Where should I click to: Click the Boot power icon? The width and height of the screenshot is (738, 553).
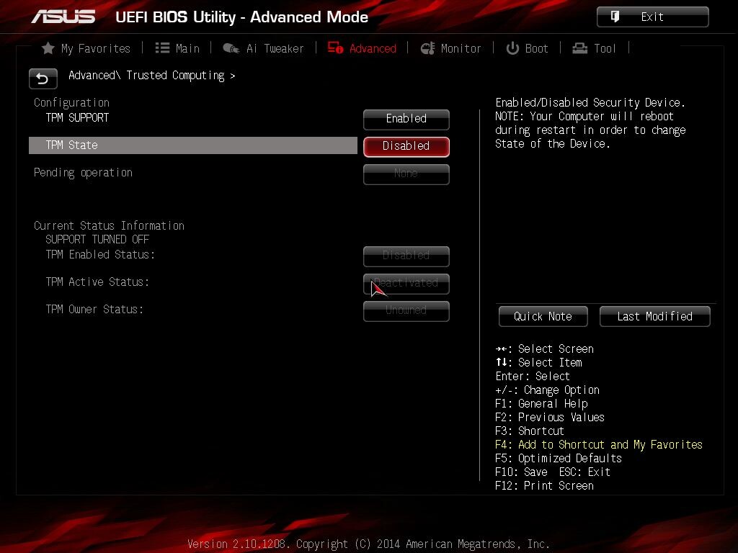click(512, 48)
